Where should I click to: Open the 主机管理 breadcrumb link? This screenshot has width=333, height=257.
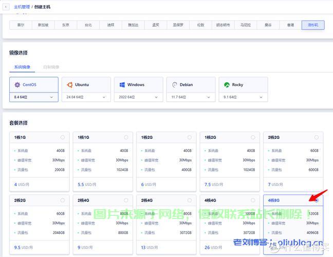pos(22,7)
